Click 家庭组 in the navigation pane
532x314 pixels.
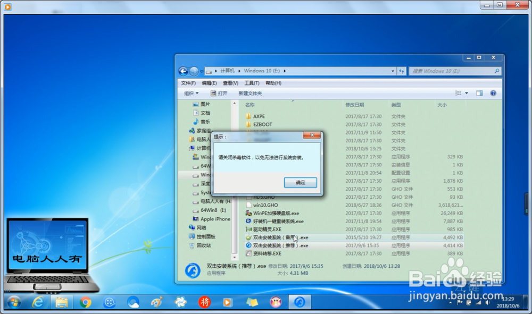click(204, 130)
